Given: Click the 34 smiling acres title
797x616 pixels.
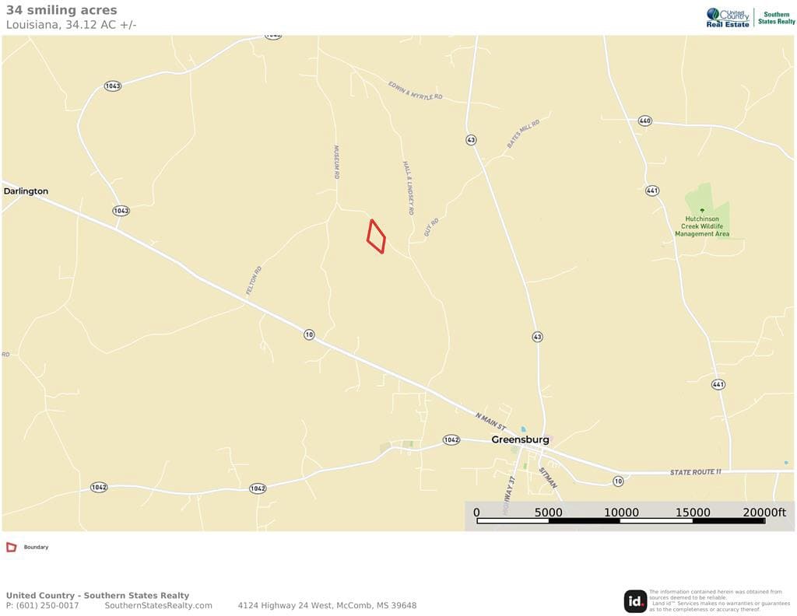Looking at the screenshot, I should coord(61,10).
